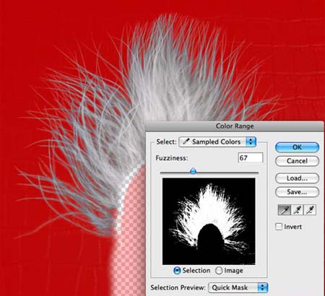Click the Cancel button
Image resolution: width=325 pixels, height=296 pixels.
pos(297,161)
